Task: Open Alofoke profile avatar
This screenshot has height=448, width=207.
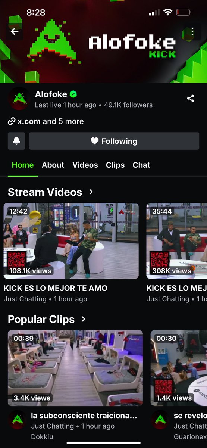Action: (x=19, y=99)
